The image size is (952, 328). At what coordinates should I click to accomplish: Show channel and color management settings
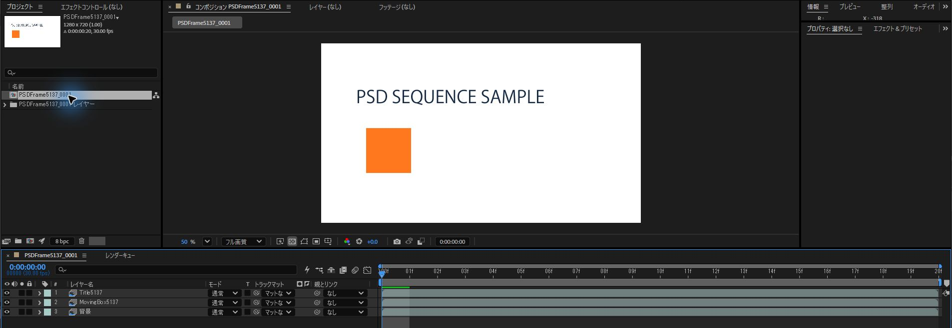tap(347, 242)
